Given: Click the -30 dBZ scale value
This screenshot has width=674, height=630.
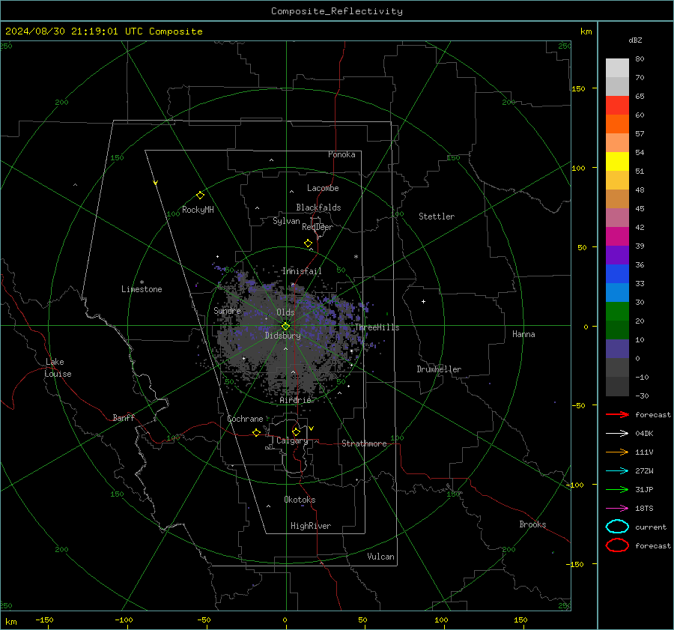Looking at the screenshot, I should coord(642,396).
